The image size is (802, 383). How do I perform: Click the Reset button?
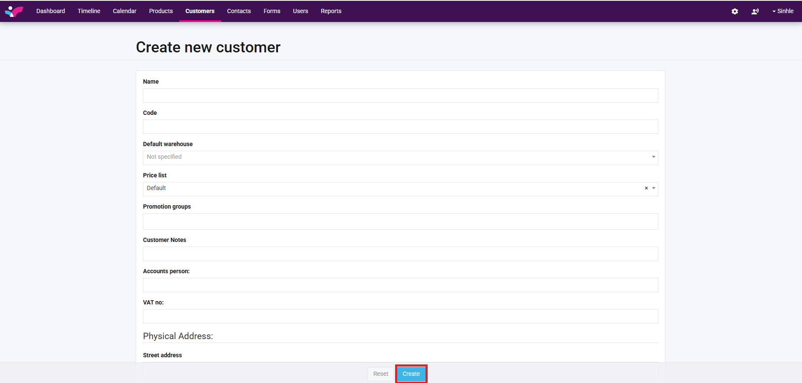coord(380,374)
